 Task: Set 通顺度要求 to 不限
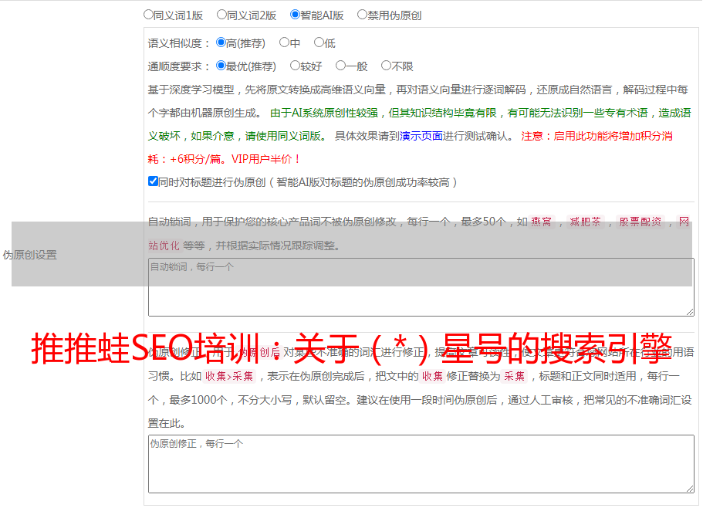tap(386, 66)
